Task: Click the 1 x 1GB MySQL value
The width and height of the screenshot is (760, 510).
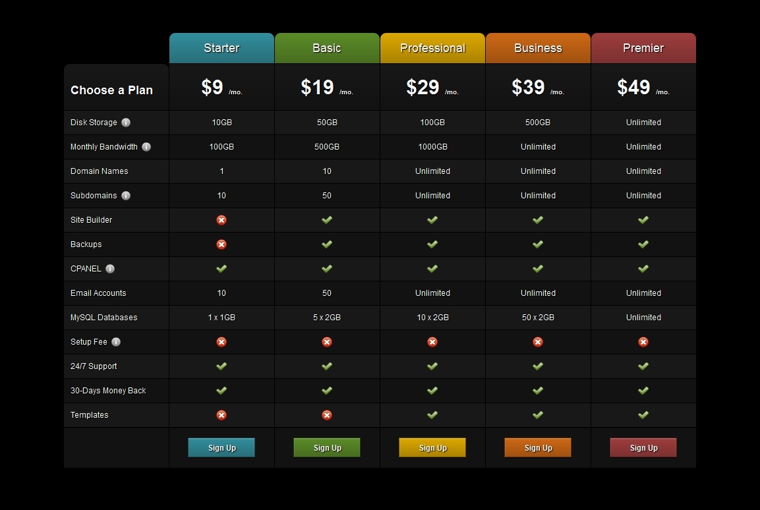Action: point(221,317)
